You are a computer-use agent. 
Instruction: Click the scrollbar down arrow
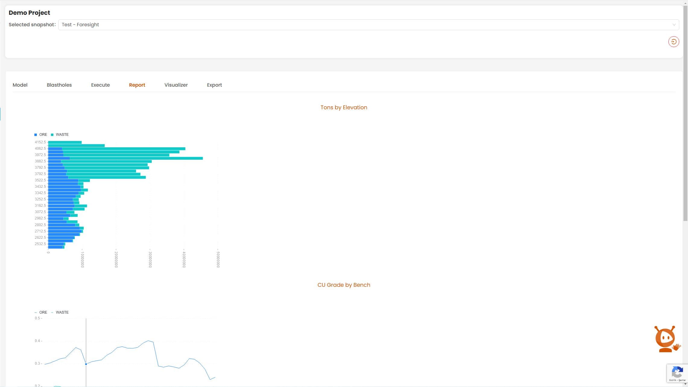685,384
